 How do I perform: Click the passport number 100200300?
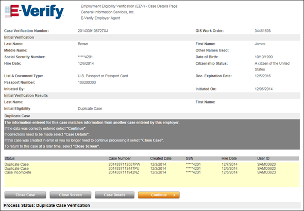pos(87,82)
